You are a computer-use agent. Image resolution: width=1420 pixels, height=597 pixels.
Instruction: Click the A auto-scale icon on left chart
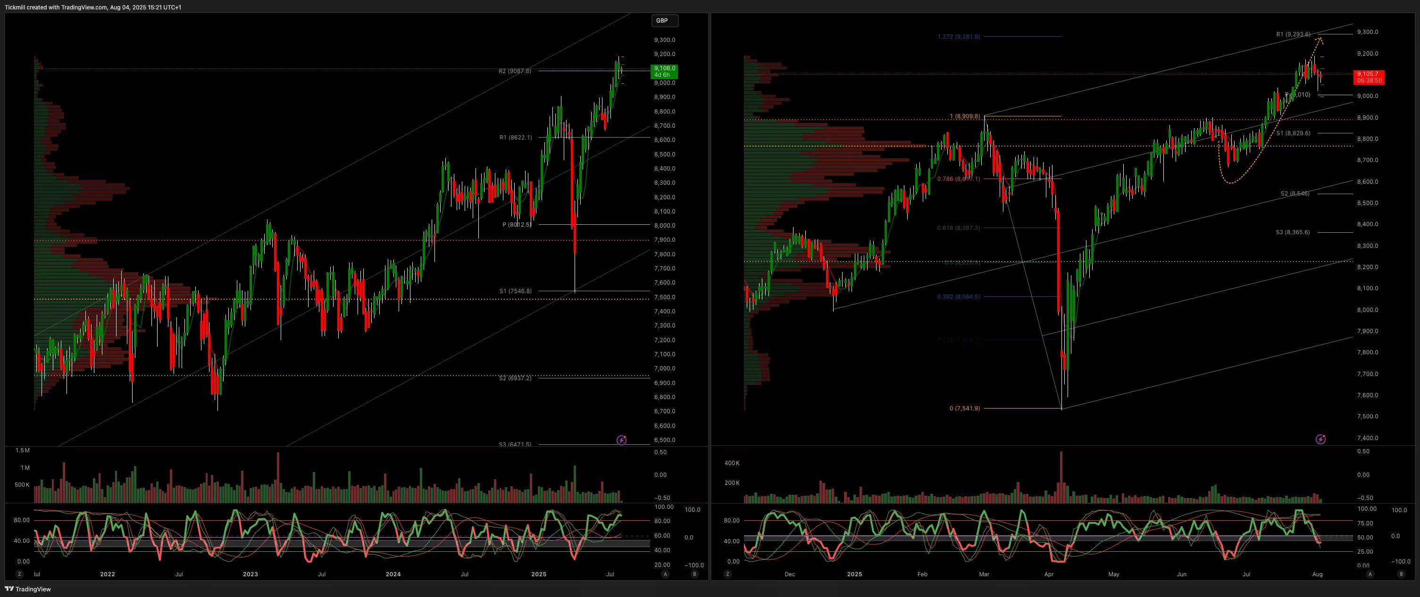coord(665,574)
